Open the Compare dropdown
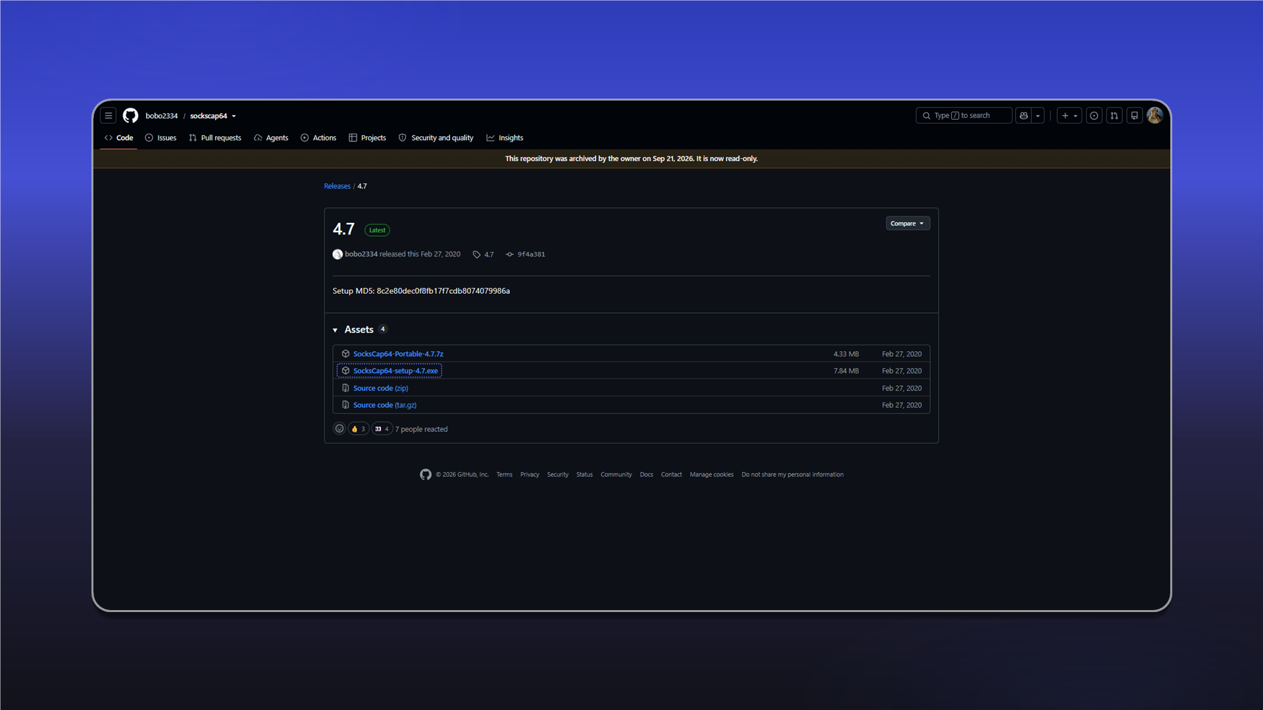Image resolution: width=1263 pixels, height=710 pixels. pos(908,224)
